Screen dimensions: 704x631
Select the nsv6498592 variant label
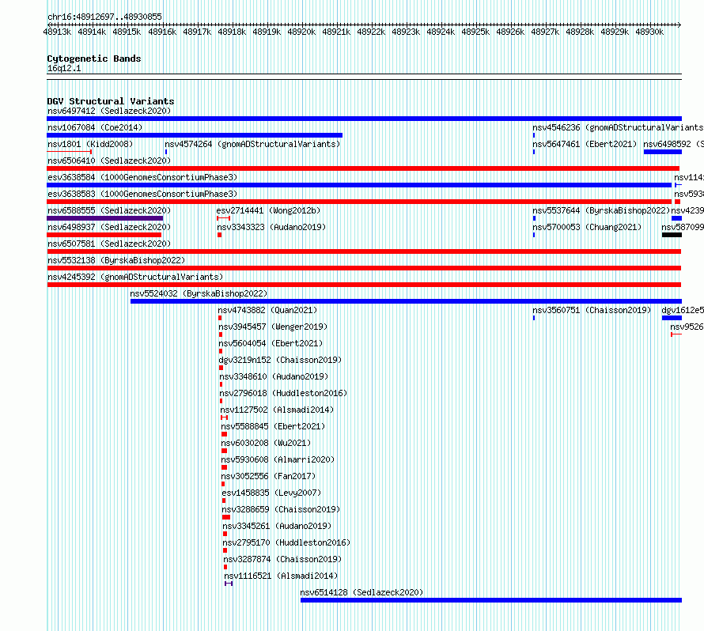pyautogui.click(x=673, y=144)
